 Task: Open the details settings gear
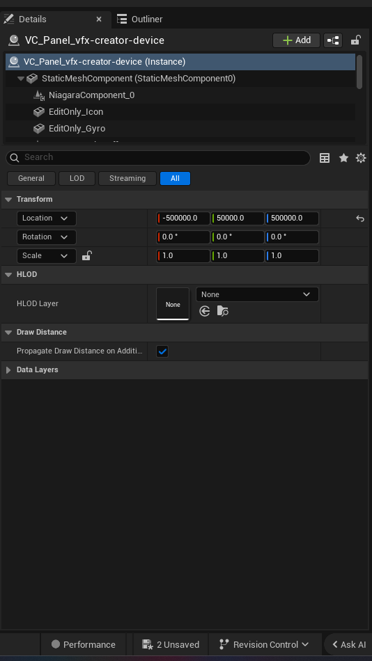coord(361,158)
